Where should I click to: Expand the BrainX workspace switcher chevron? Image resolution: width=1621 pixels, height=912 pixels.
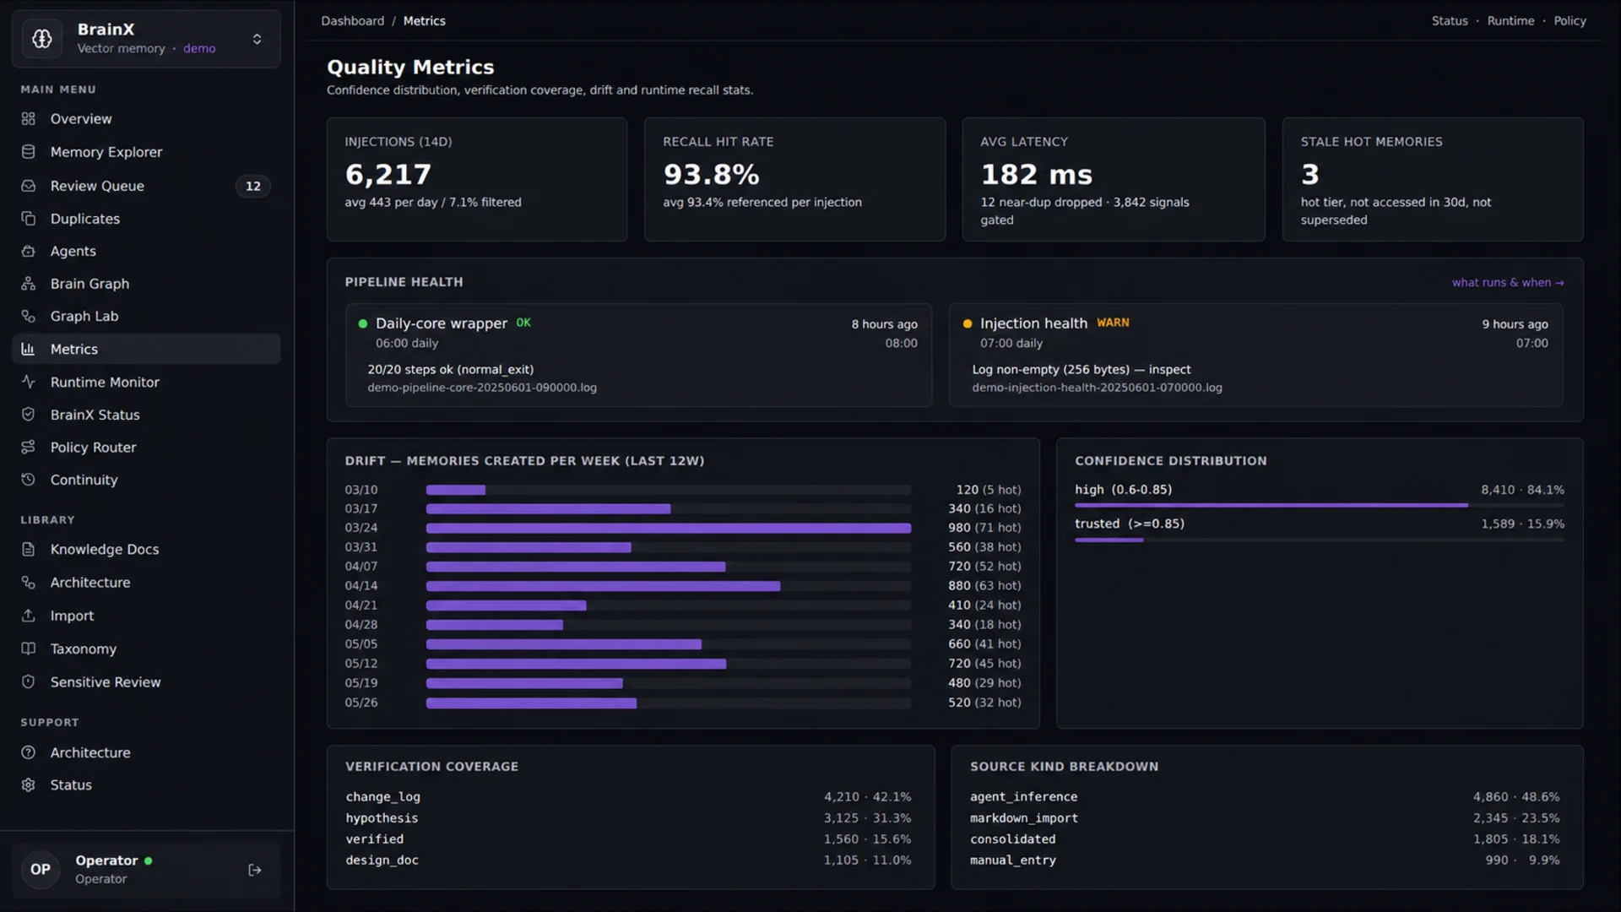click(x=257, y=39)
